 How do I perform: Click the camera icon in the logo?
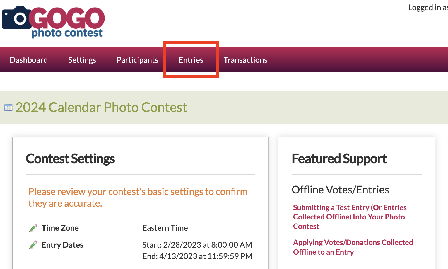pos(16,18)
